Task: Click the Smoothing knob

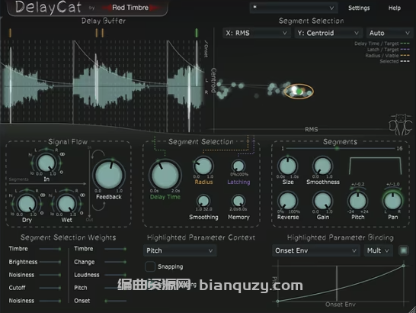Action: point(203,201)
